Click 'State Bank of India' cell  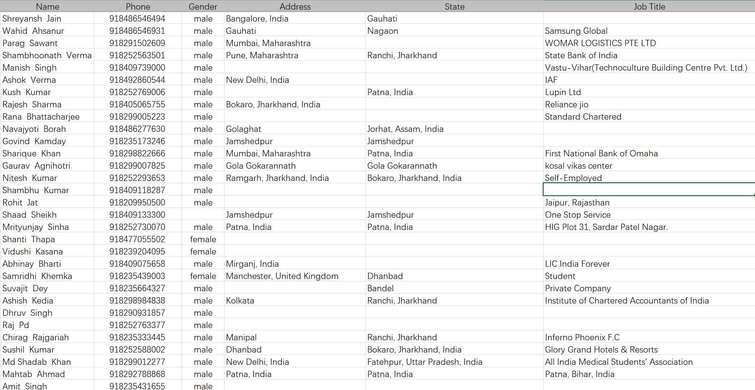[649, 55]
